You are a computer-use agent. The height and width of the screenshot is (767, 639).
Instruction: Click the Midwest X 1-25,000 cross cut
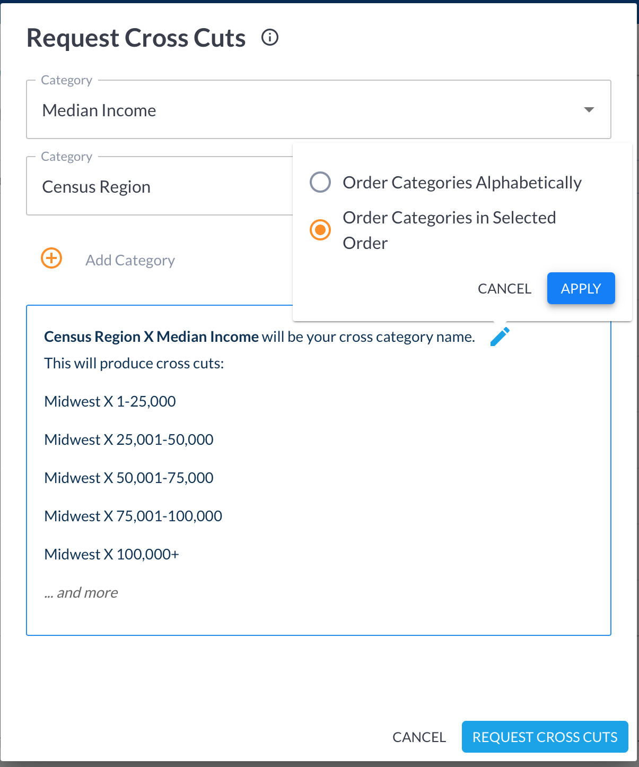[x=110, y=401]
